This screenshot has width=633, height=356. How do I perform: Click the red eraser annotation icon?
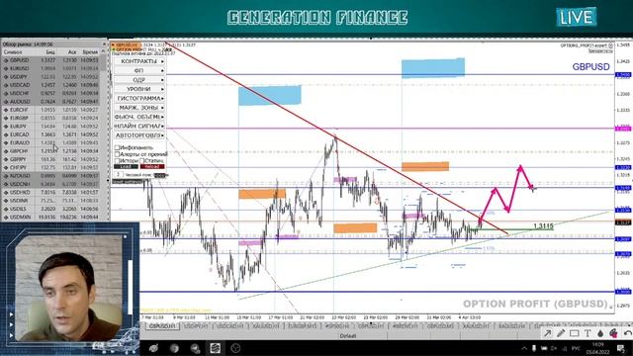click(613, 333)
